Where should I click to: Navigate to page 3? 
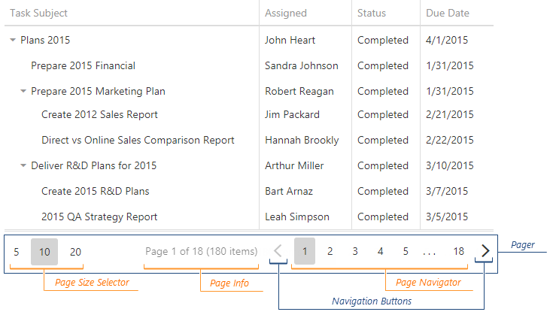point(355,251)
